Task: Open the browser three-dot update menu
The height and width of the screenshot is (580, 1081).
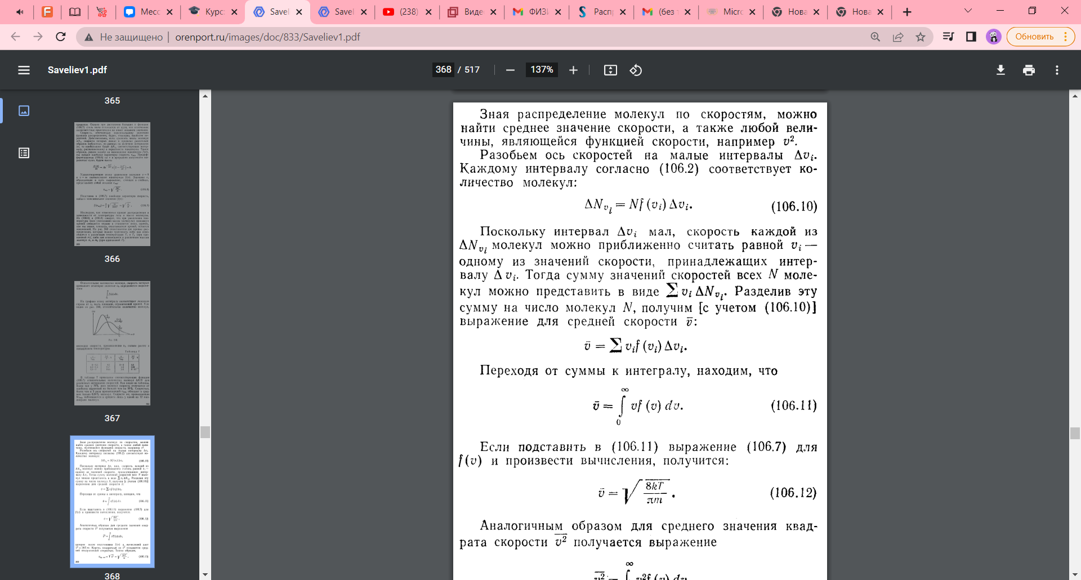Action: point(1066,37)
